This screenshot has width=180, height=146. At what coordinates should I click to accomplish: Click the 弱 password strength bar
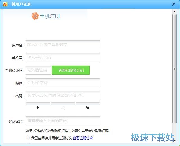coord(38,103)
